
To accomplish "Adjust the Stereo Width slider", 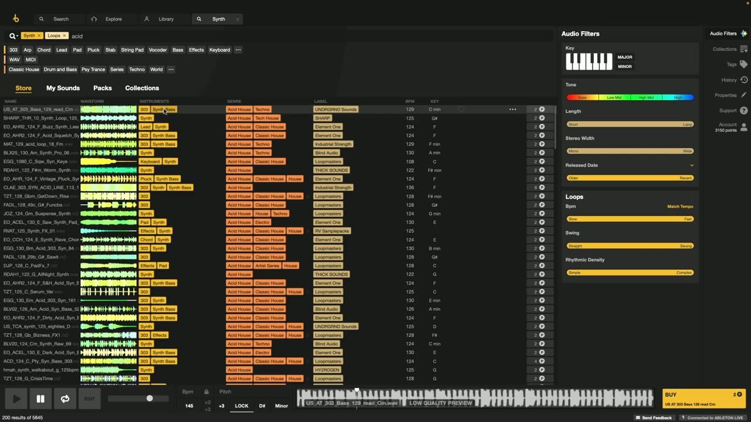I will [x=630, y=151].
